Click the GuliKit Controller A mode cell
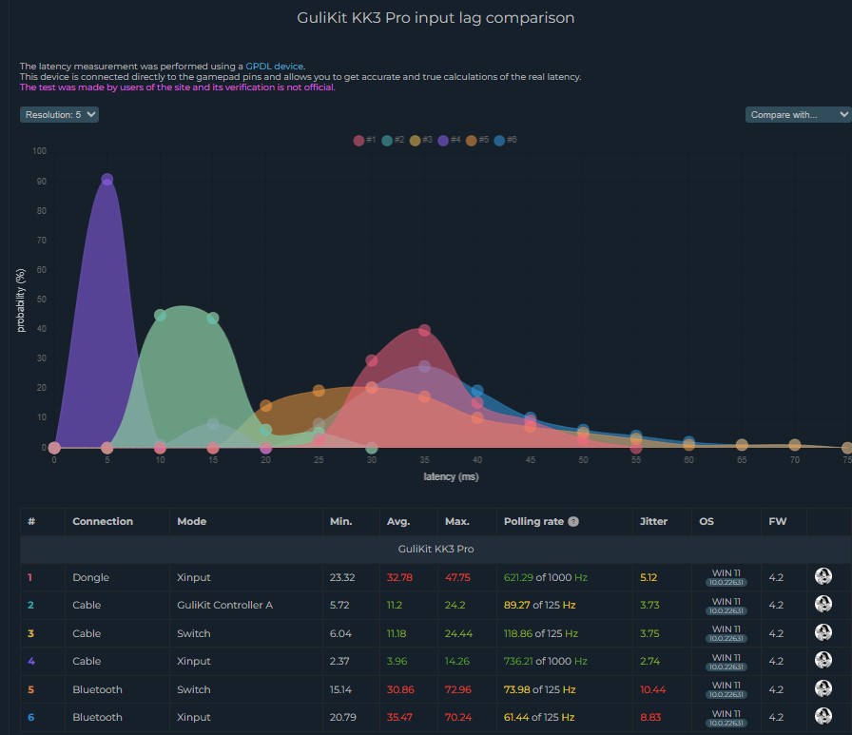Image resolution: width=852 pixels, height=735 pixels. pos(224,605)
